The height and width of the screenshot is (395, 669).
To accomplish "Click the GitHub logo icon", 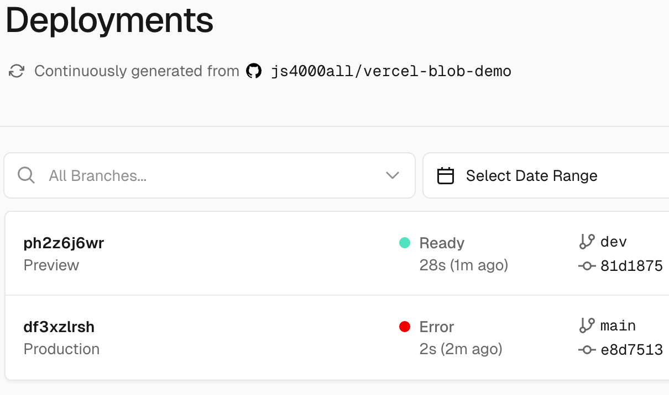I will click(x=254, y=71).
